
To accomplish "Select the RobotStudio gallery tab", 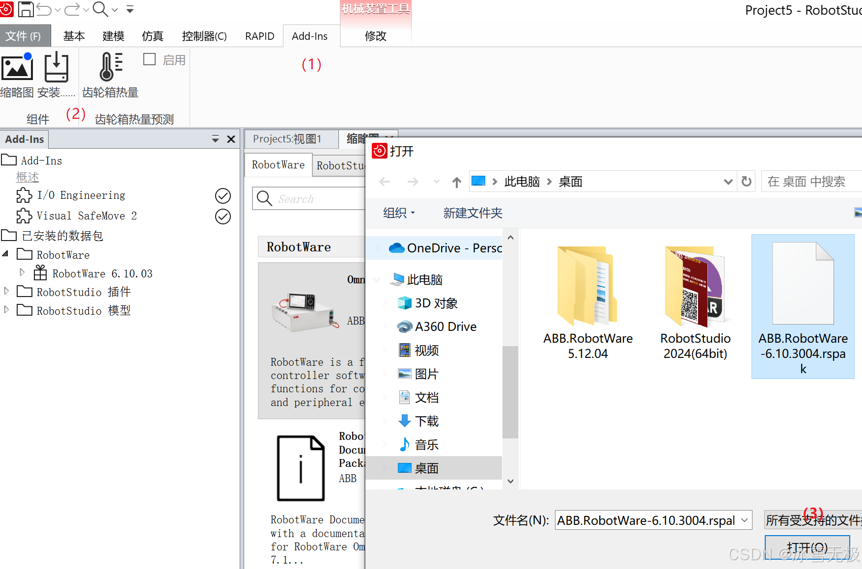I will (x=340, y=166).
